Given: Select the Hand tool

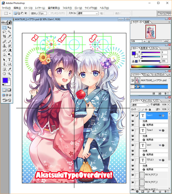Looking at the screenshot, I should tap(4, 74).
